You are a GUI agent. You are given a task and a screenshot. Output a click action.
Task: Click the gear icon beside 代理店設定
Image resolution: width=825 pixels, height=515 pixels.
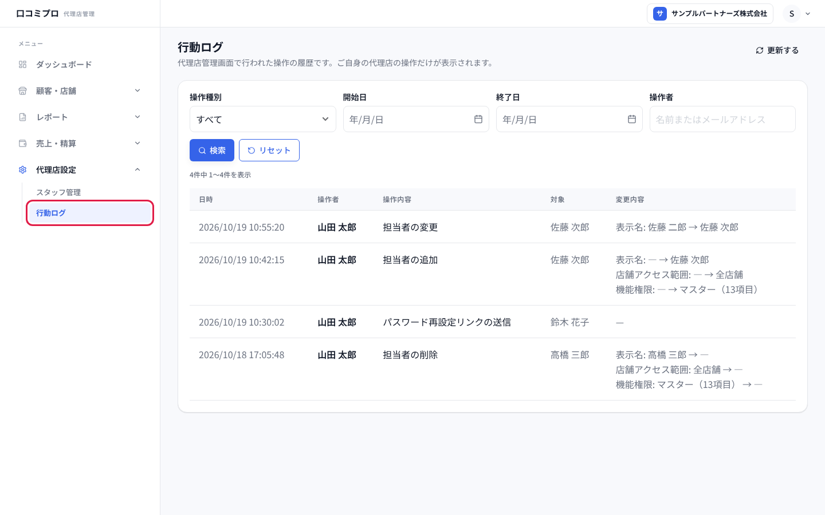[x=23, y=170]
